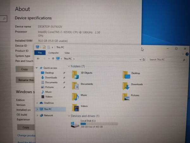Select Videos under Quick access
Image resolution: width=190 pixels, height=143 pixels.
coord(49,97)
